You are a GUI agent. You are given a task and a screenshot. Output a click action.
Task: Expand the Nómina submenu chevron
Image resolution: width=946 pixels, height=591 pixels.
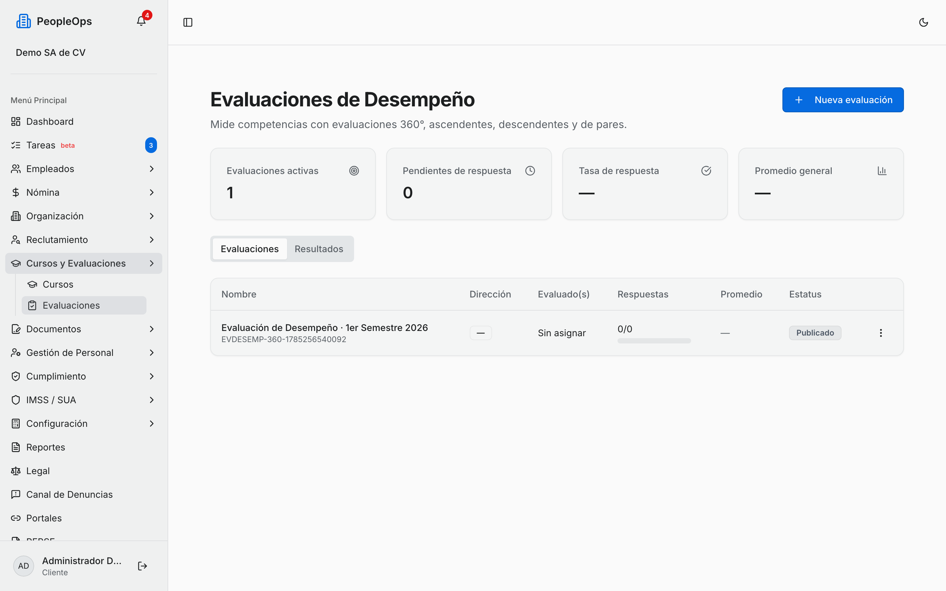pyautogui.click(x=152, y=192)
